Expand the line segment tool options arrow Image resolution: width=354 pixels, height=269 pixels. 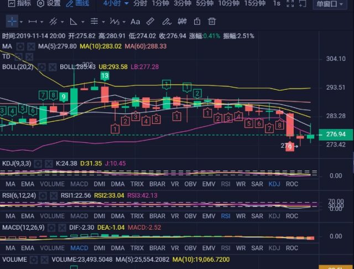(42, 22)
